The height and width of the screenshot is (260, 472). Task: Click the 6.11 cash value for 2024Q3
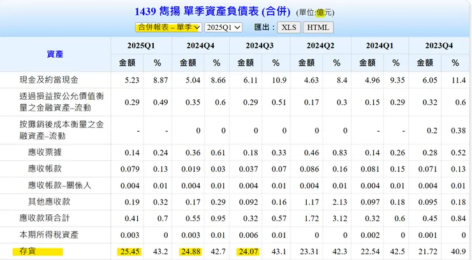click(251, 80)
